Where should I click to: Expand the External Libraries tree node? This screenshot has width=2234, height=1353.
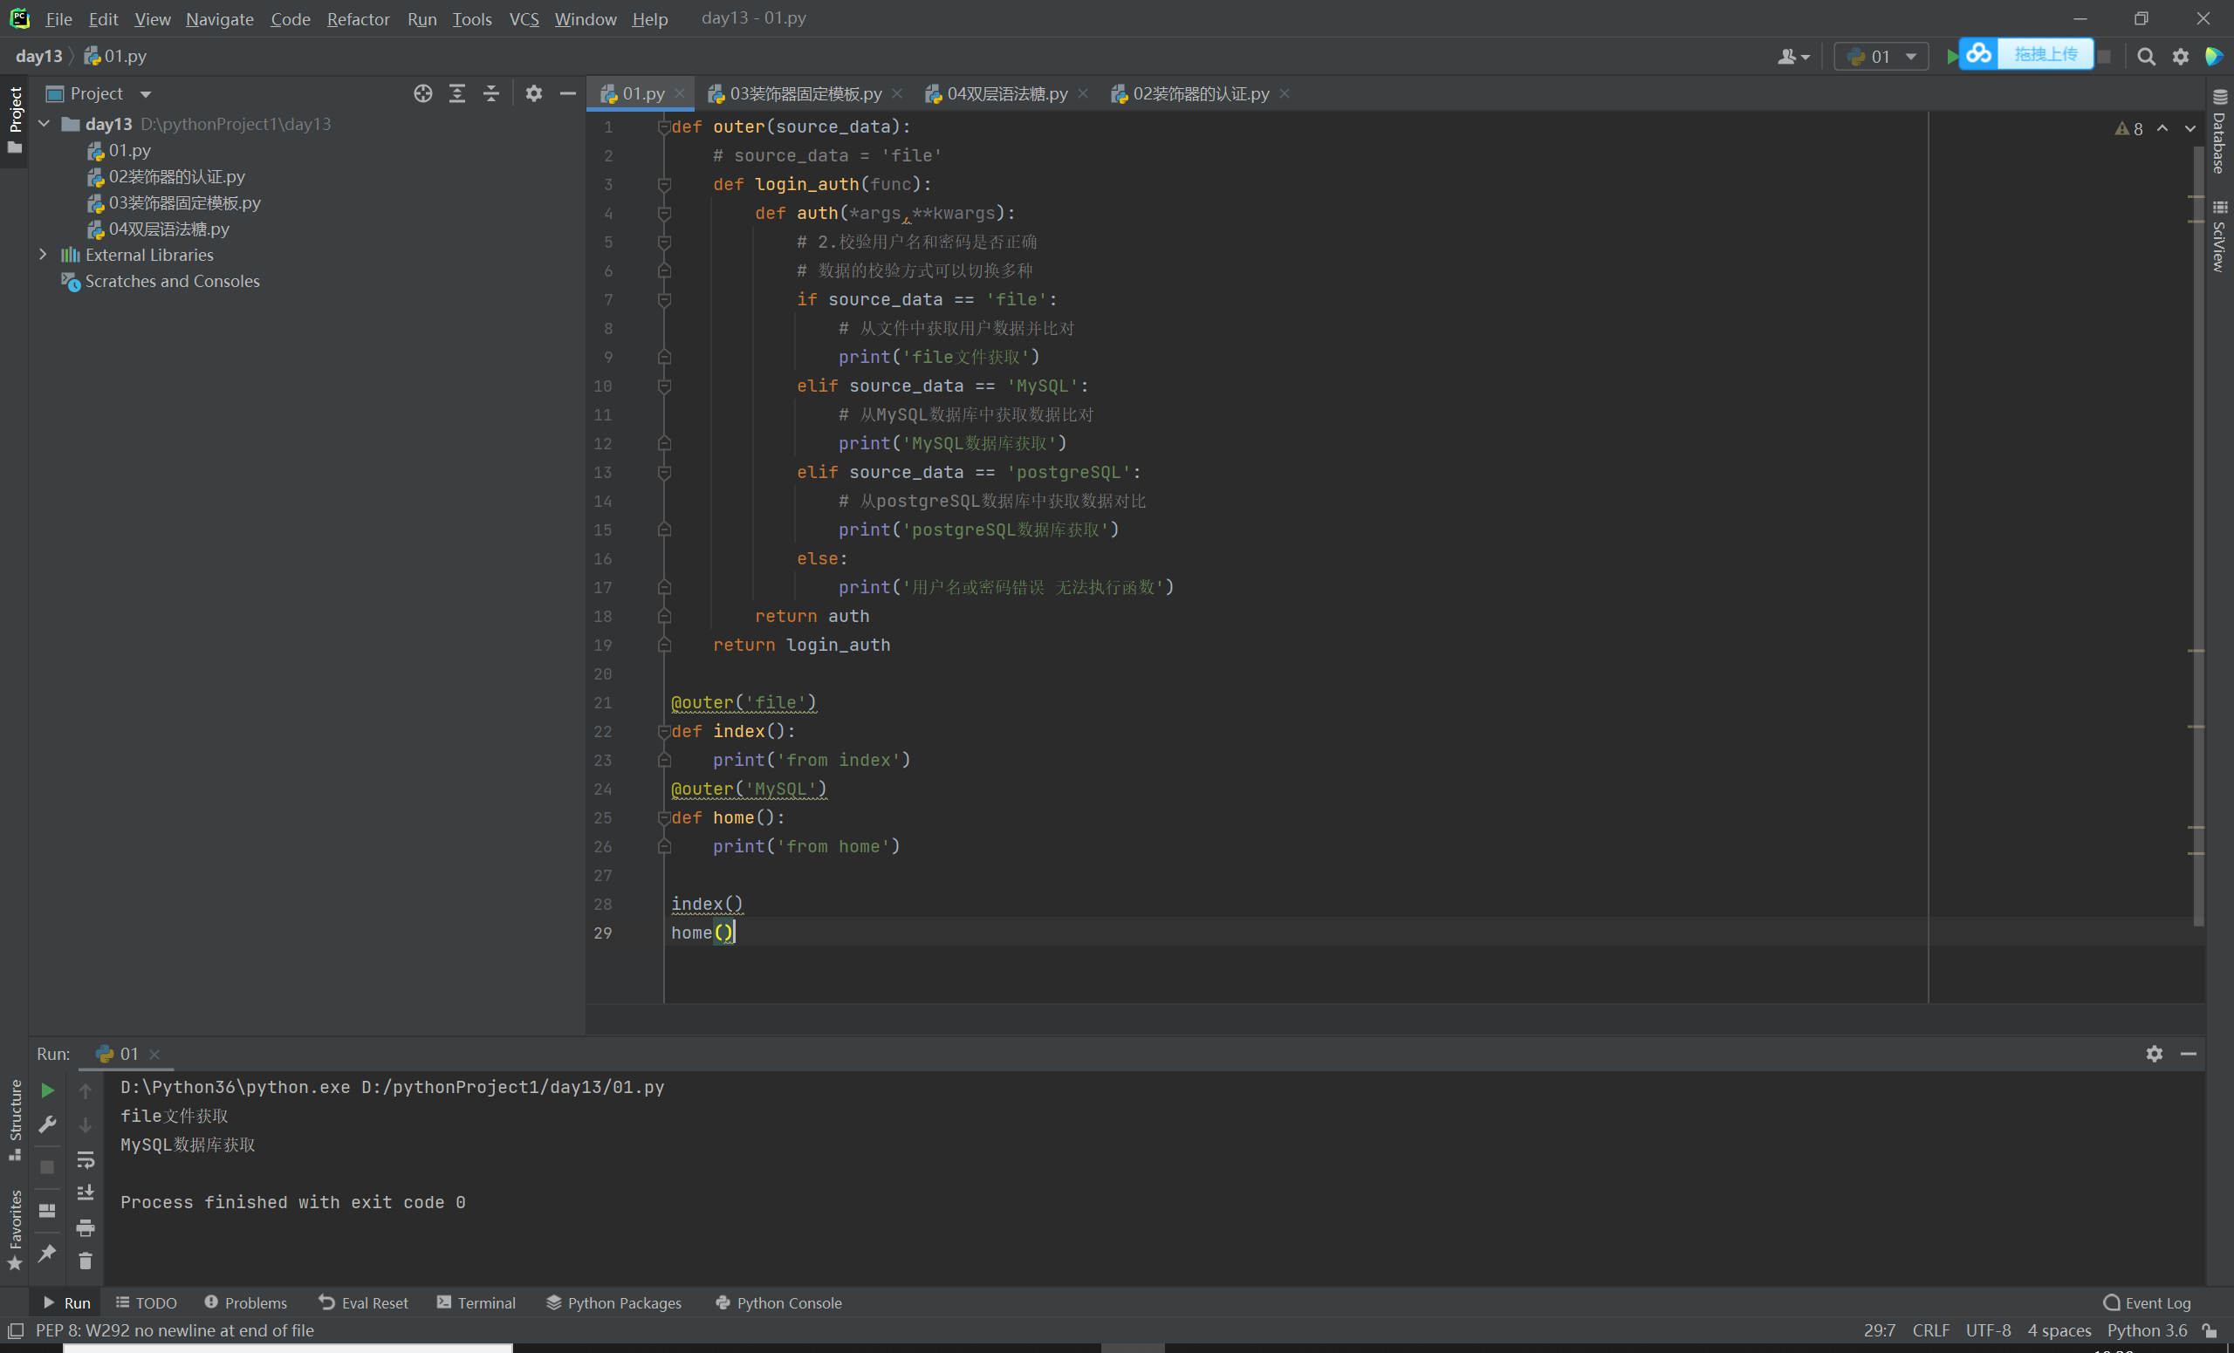click(x=43, y=255)
